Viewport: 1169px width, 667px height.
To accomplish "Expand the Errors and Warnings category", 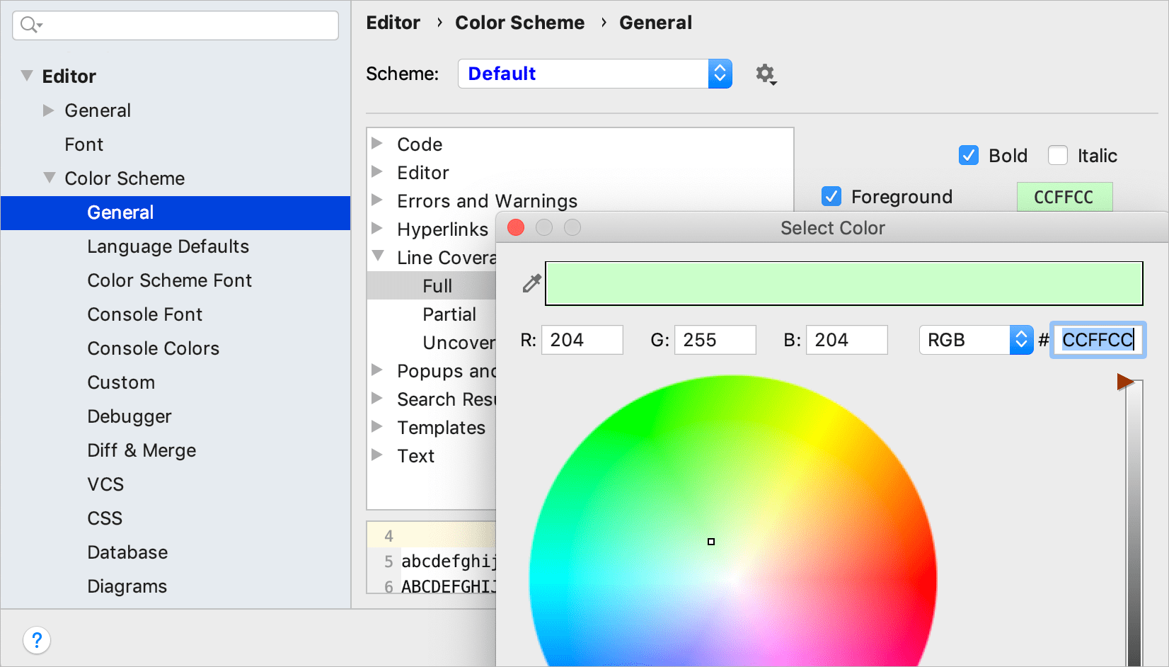I will point(377,200).
